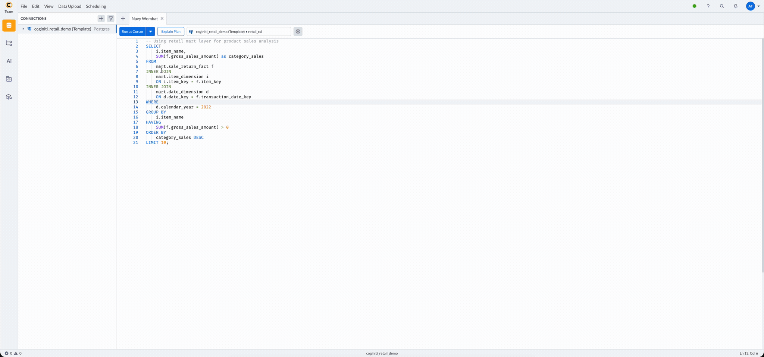Open the AI assistant panel
Image resolution: width=764 pixels, height=357 pixels.
9,61
